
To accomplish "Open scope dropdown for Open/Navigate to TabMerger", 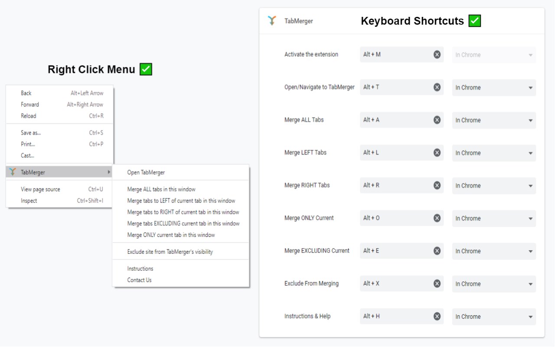I will point(494,88).
